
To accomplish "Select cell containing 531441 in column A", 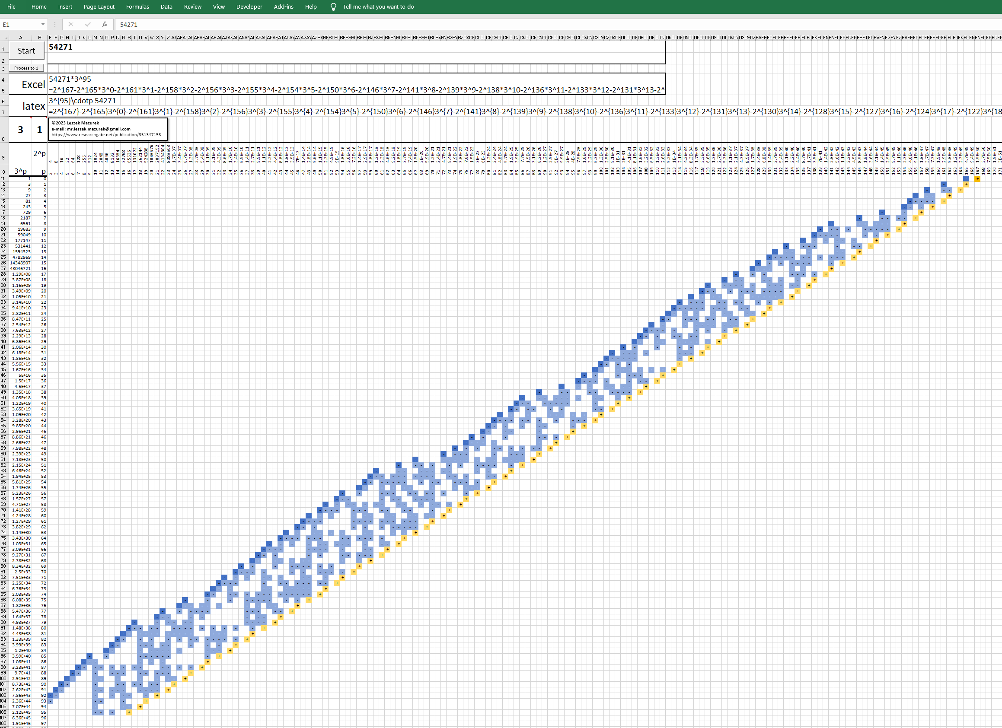I will (x=20, y=246).
